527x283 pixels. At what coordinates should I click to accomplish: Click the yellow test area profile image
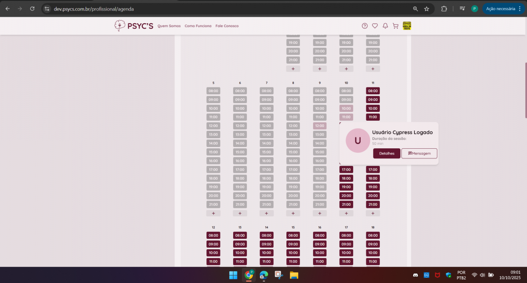[x=407, y=26]
